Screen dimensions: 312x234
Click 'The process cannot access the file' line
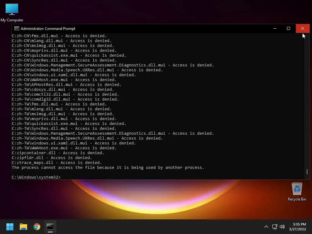108,168
